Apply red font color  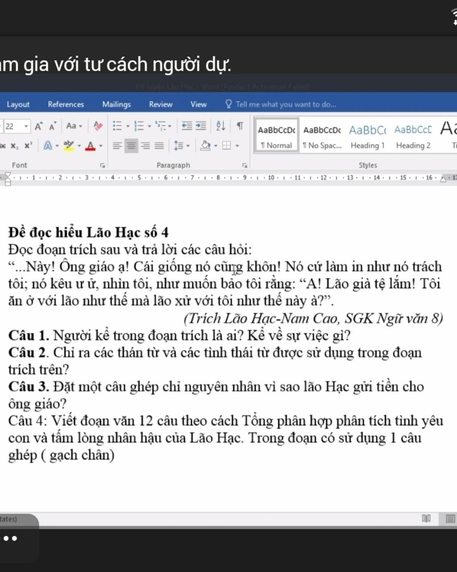[x=91, y=146]
